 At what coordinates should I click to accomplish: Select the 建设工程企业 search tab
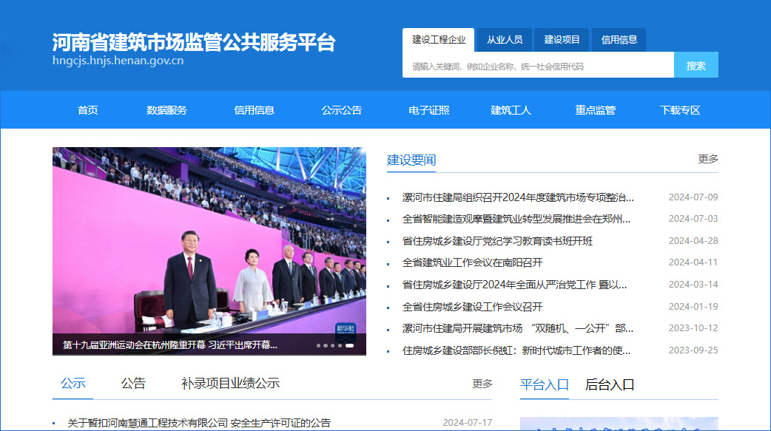click(x=438, y=40)
